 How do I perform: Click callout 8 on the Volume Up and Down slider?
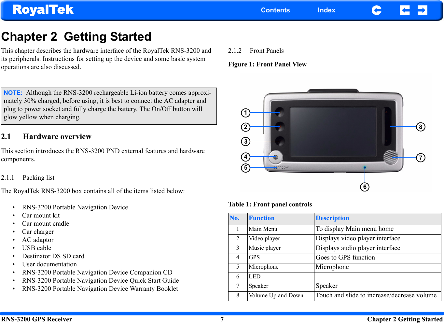[421, 127]
